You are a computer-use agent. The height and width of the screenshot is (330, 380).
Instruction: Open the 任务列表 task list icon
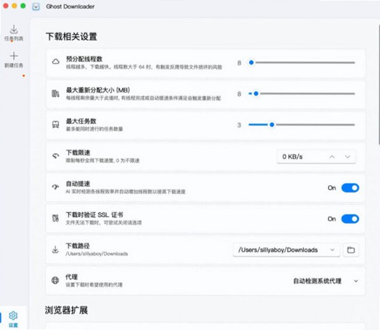(x=14, y=29)
